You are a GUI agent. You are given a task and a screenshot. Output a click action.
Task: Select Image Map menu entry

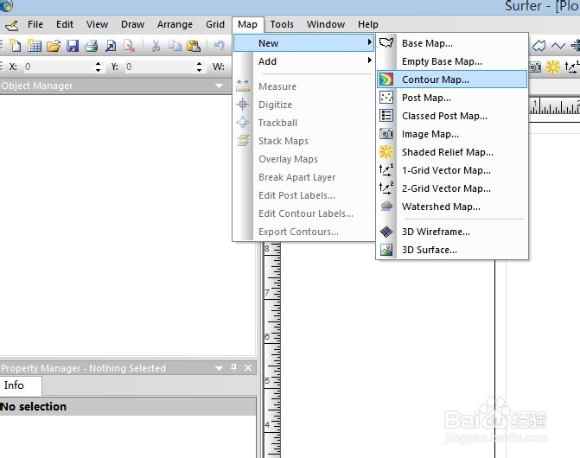point(452,134)
